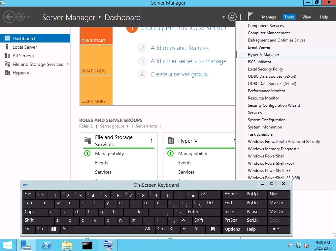Click Add roles and features link
Screen dimensions: 336x251
pyautogui.click(x=180, y=48)
